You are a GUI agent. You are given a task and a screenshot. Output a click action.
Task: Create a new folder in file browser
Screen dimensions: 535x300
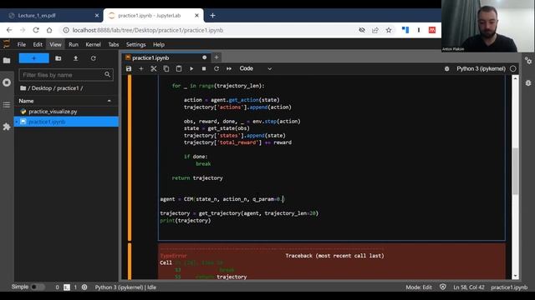(x=59, y=58)
